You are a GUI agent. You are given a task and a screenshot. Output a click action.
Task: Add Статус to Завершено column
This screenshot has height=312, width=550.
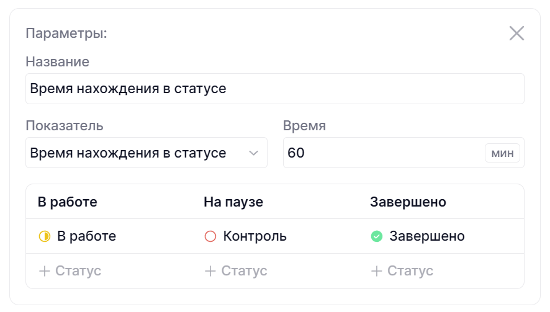point(410,271)
